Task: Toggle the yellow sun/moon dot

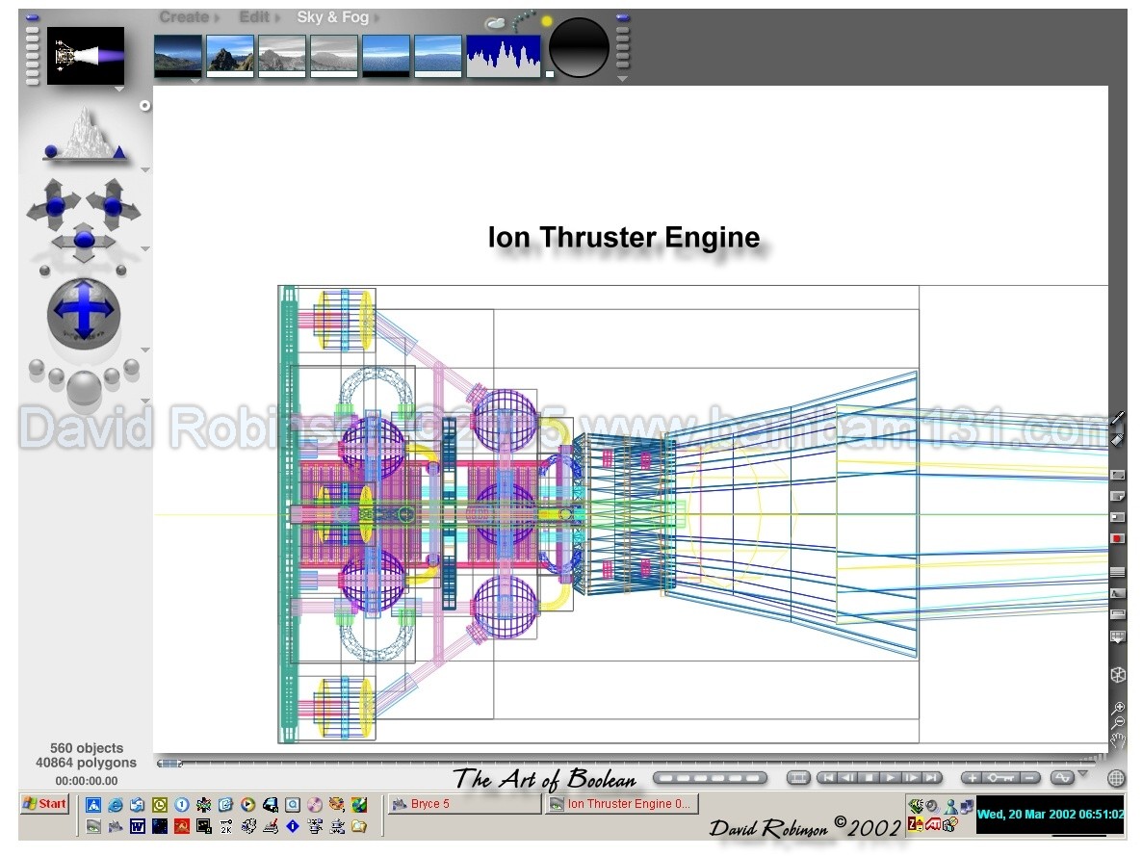Action: point(547,21)
